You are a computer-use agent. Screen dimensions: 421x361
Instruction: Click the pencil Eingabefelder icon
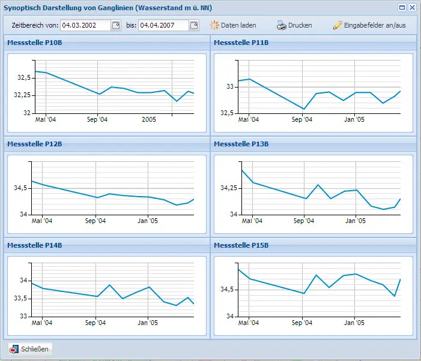[338, 25]
